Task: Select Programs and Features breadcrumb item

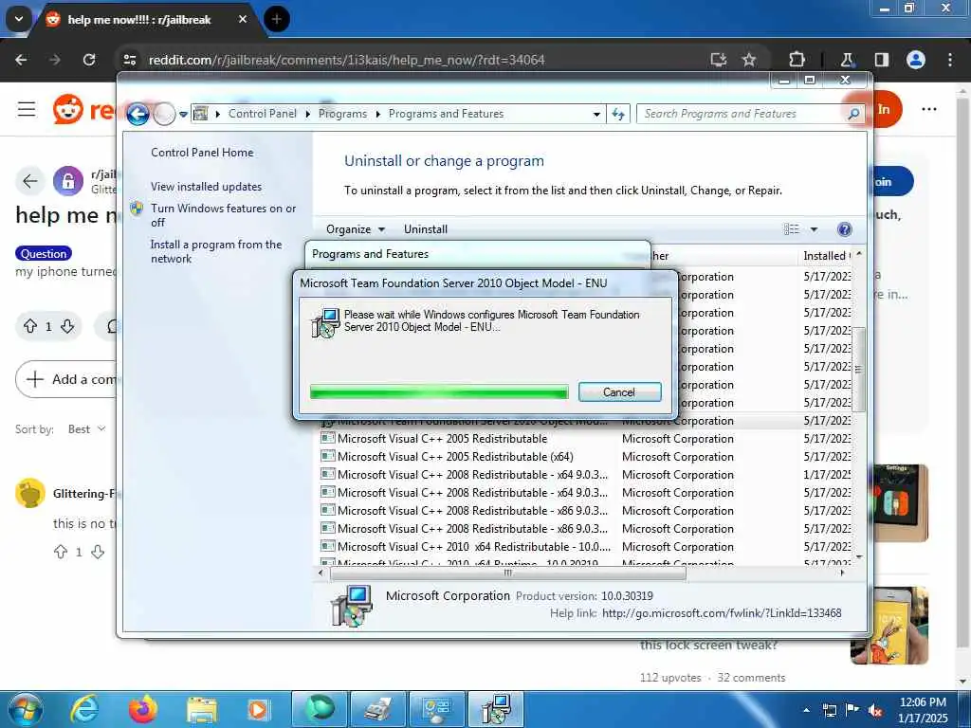Action: pyautogui.click(x=446, y=114)
